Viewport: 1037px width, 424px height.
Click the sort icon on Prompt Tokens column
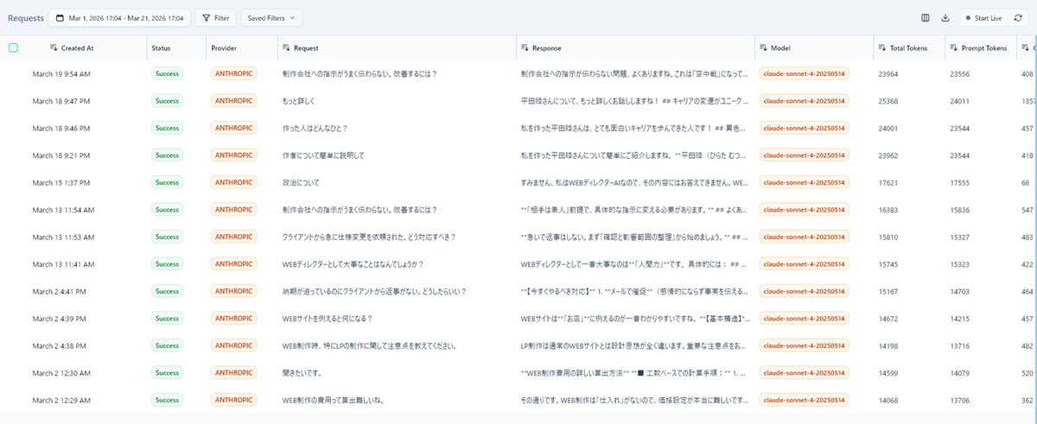(x=954, y=48)
